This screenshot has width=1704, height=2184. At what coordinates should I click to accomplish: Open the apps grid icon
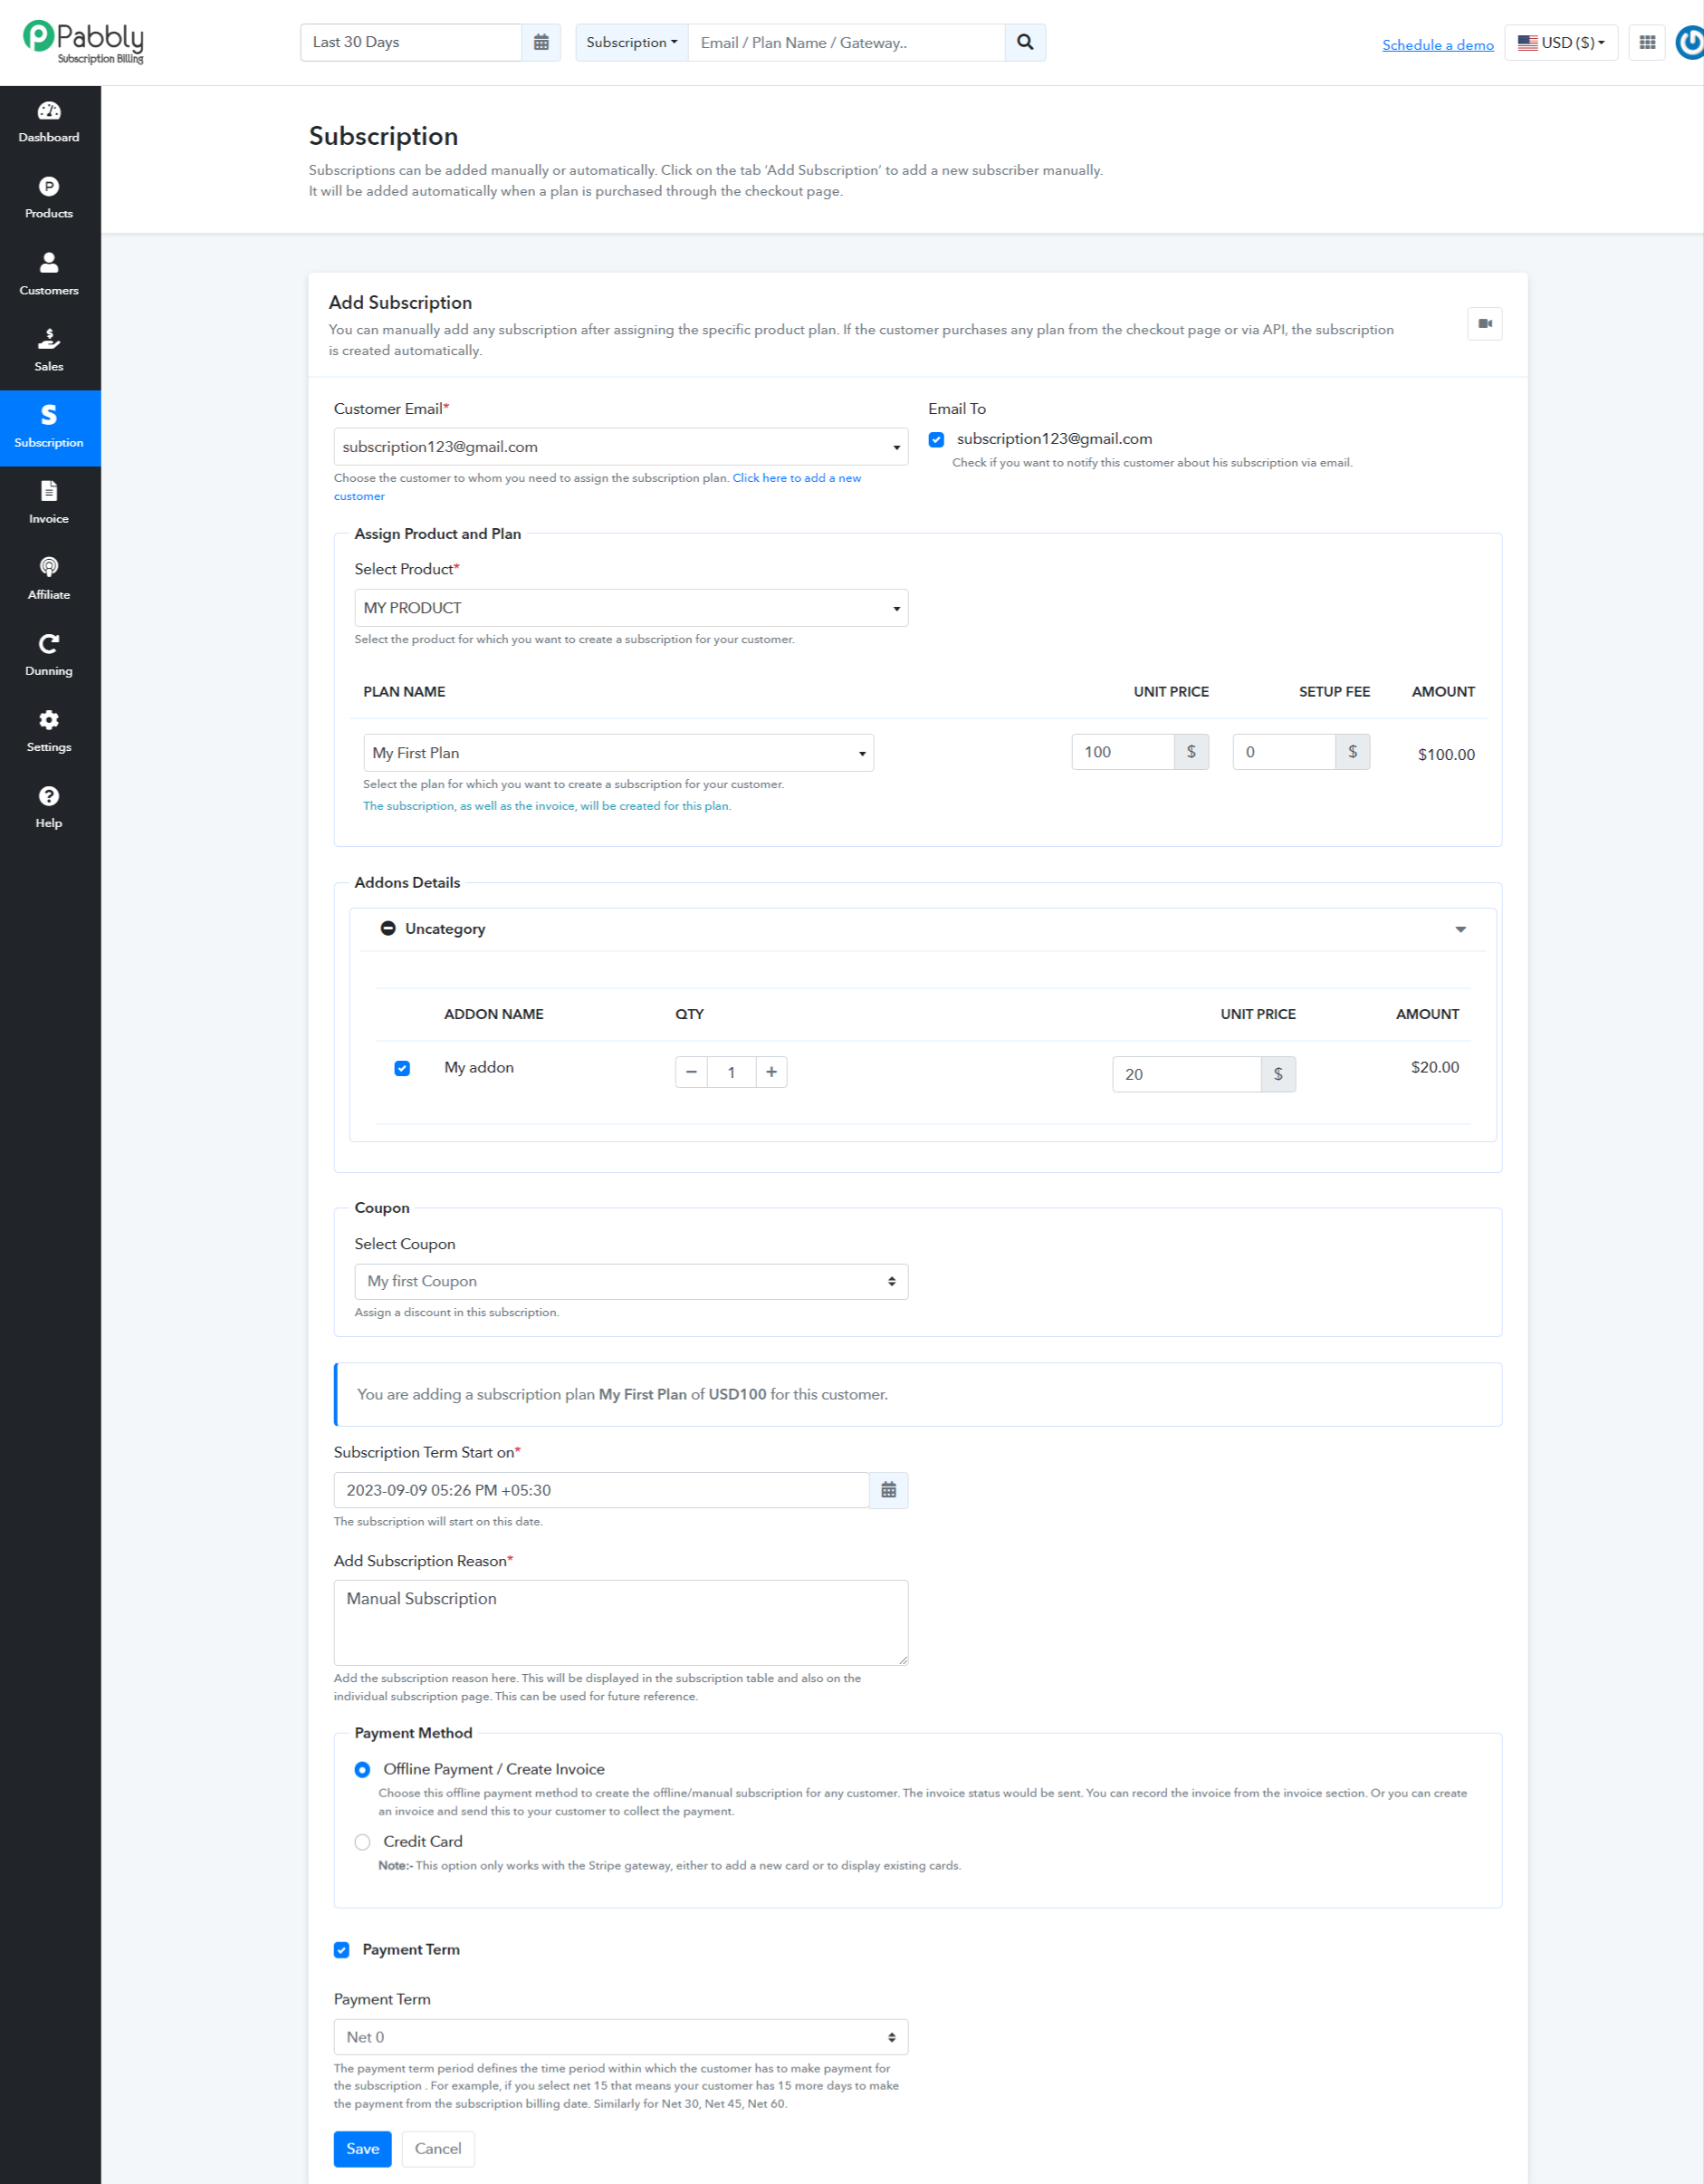click(x=1646, y=42)
